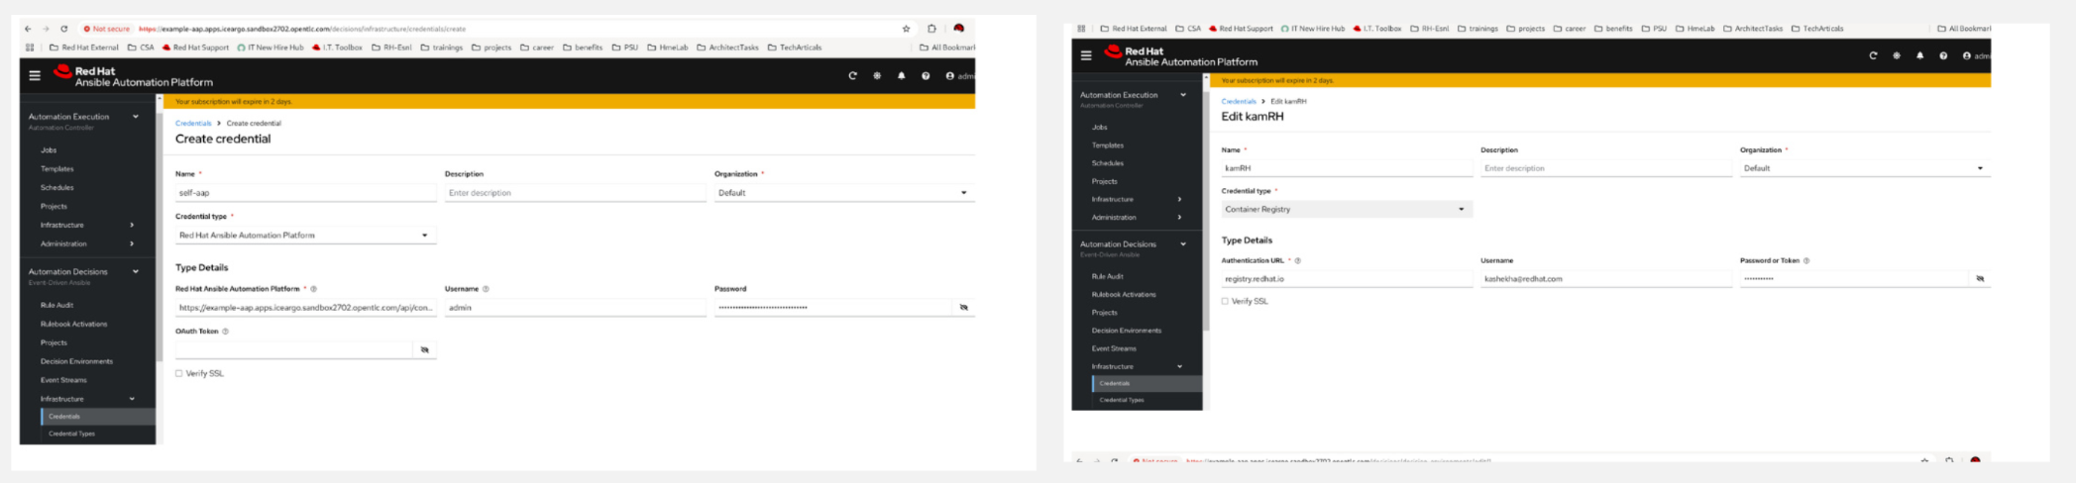Reveal password with eye icon beside Password field

tap(963, 308)
